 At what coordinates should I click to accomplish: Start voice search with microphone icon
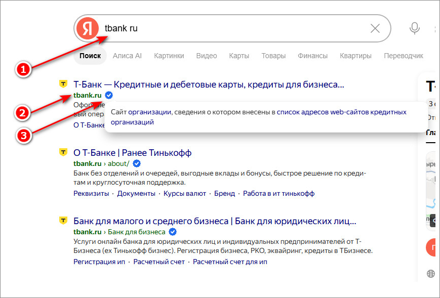coord(415,28)
